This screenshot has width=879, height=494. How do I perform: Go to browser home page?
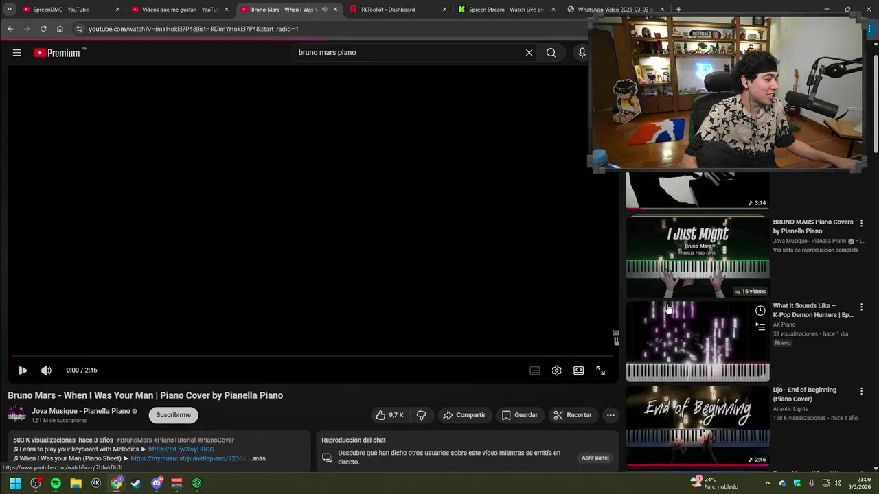pos(60,29)
